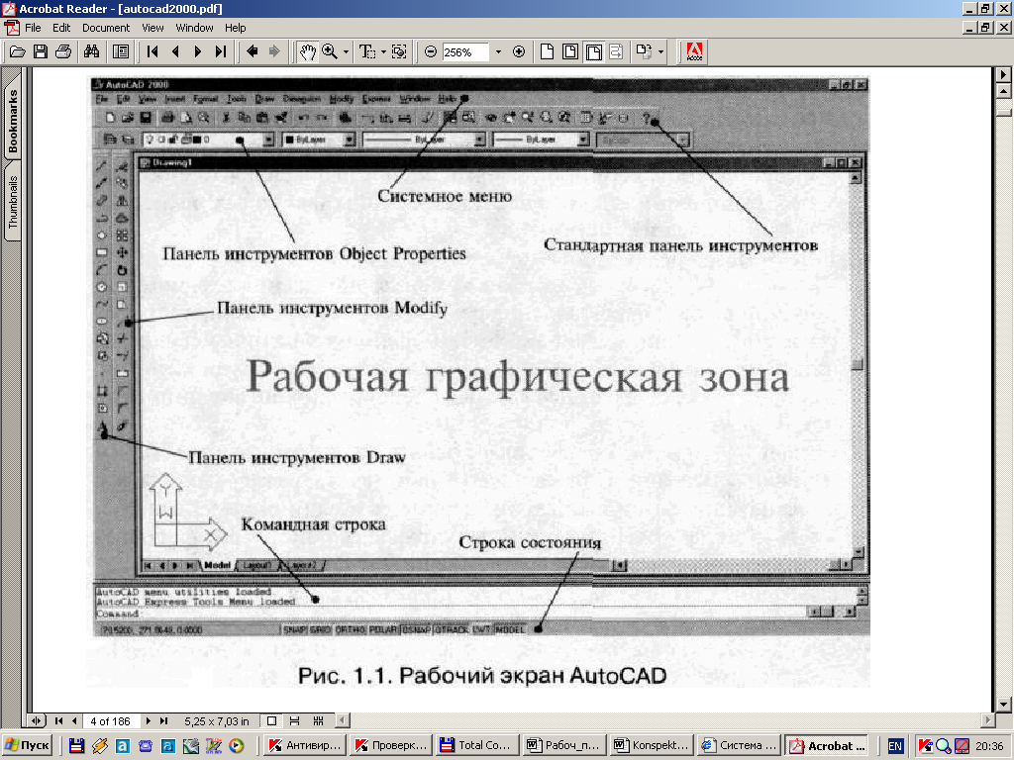This screenshot has width=1014, height=760.
Task: Set view to Fit Width
Action: (x=594, y=51)
